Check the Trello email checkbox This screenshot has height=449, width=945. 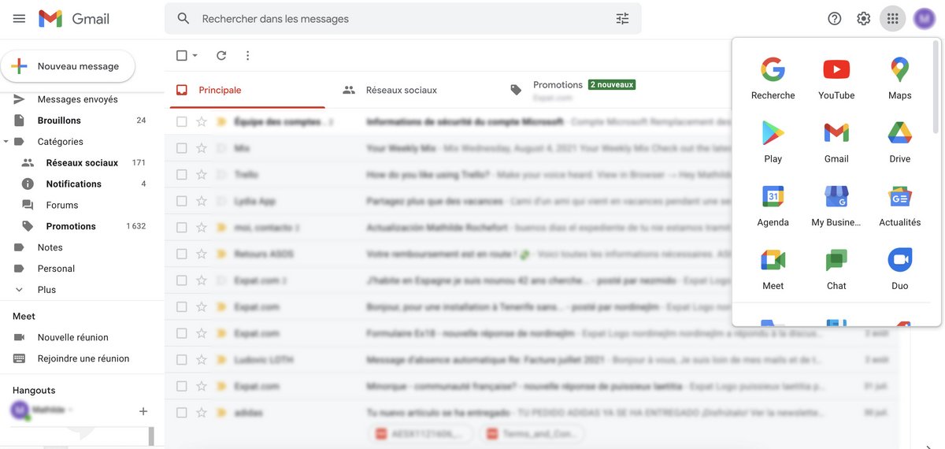click(182, 174)
